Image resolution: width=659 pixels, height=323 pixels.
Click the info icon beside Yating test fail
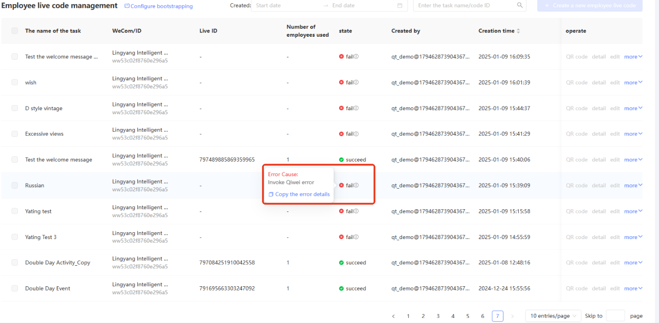(x=356, y=211)
